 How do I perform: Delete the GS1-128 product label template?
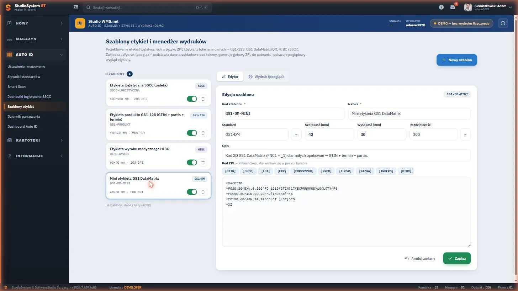tap(203, 133)
